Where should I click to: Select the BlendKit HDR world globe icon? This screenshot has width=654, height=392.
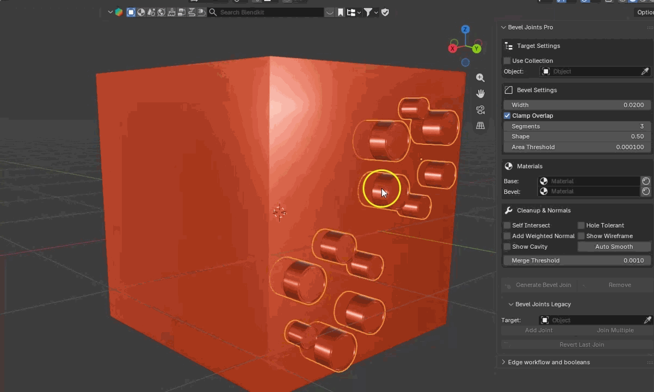[162, 12]
